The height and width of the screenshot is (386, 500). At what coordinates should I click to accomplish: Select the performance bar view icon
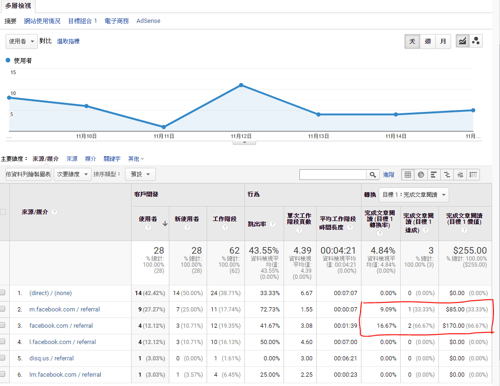434,175
